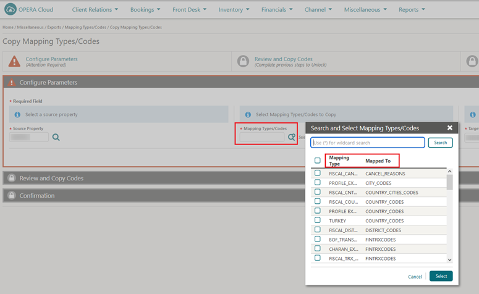Viewport: 479px width, 294px height.
Task: Open the Miscellaneous menu
Action: click(x=365, y=9)
